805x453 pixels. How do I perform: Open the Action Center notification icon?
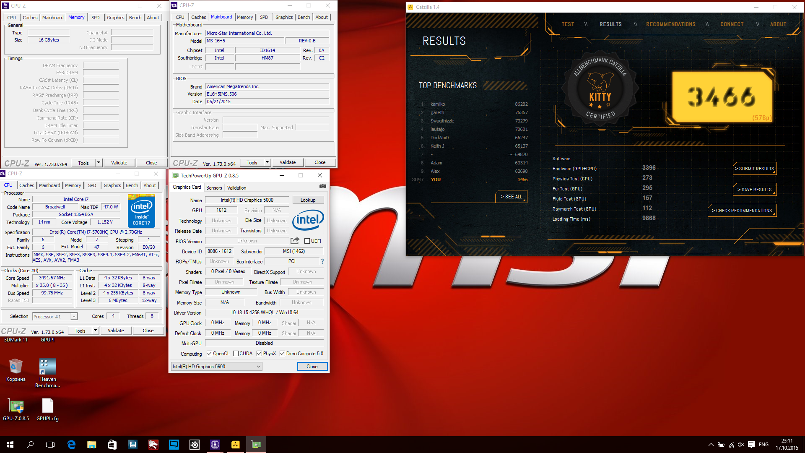pos(751,445)
